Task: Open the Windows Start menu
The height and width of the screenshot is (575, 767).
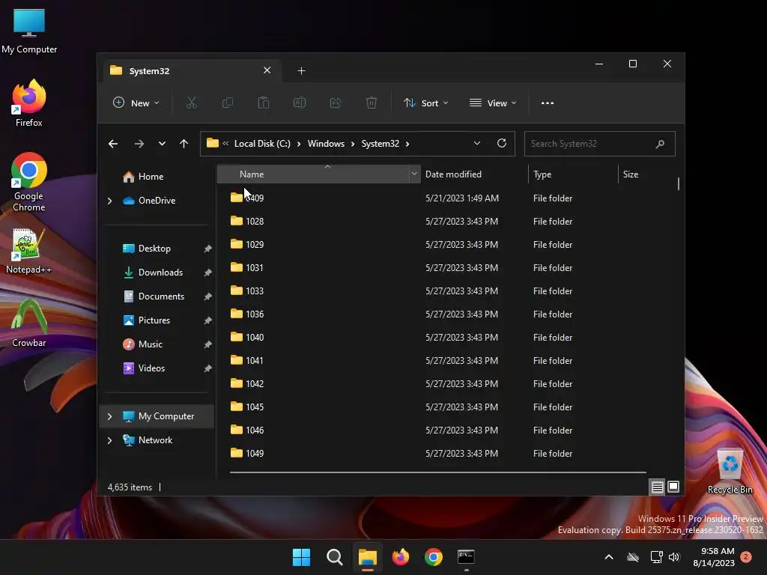Action: [x=301, y=557]
